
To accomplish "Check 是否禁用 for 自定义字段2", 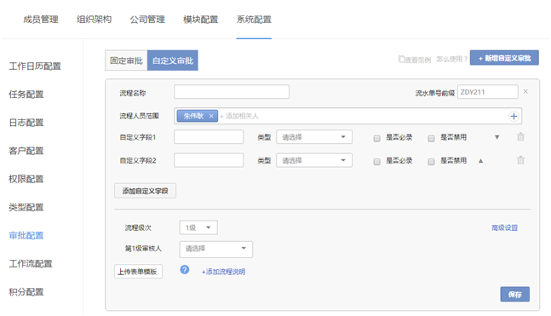I will point(431,162).
